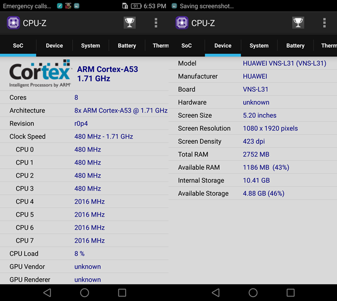The width and height of the screenshot is (337, 301).
Task: Select the Device tab in the right screen
Action: coord(223,46)
